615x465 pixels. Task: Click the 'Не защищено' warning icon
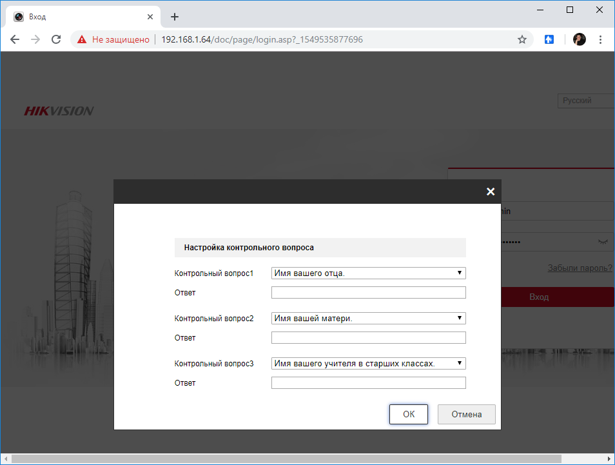point(81,39)
